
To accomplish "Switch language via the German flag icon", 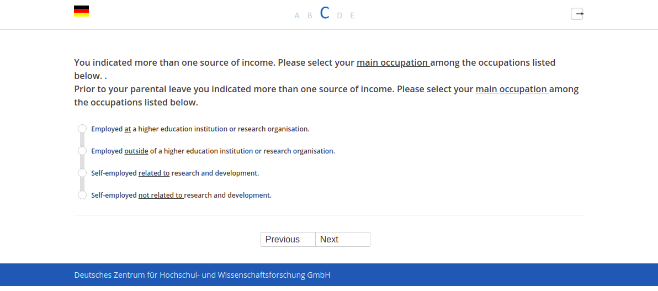I will (81, 12).
